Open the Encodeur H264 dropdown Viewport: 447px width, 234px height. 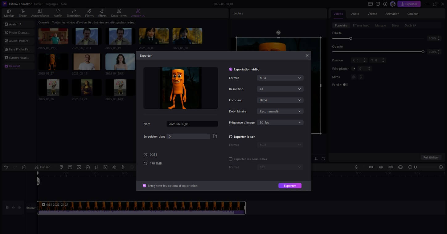pyautogui.click(x=280, y=100)
